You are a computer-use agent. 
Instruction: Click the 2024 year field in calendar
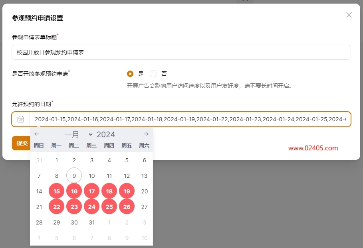point(106,135)
